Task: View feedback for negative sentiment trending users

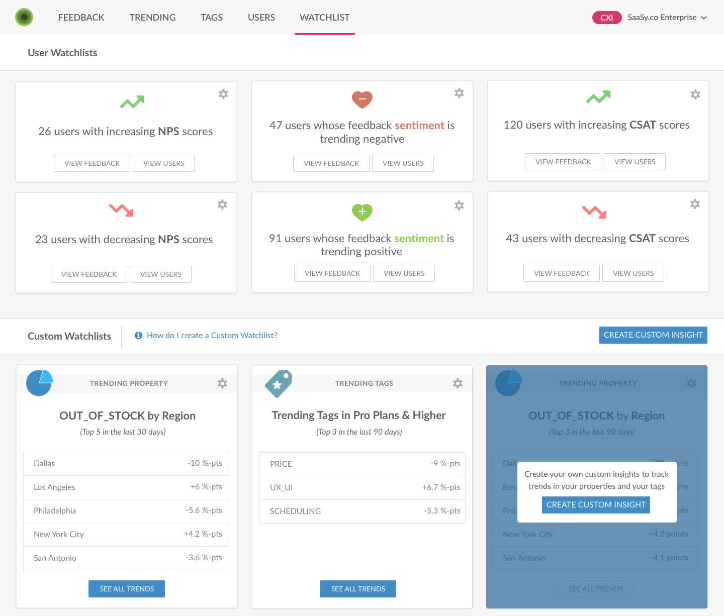Action: (x=331, y=163)
